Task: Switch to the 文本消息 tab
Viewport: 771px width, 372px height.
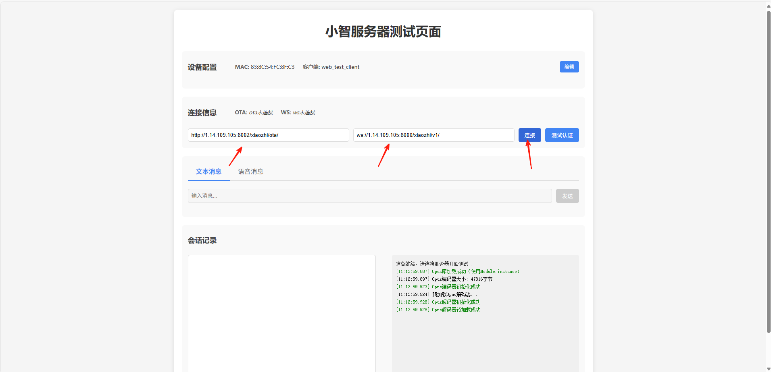Action: point(208,172)
